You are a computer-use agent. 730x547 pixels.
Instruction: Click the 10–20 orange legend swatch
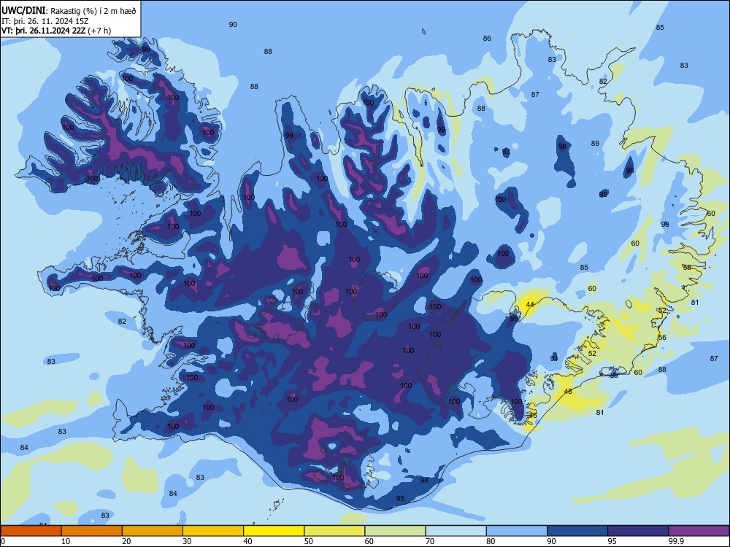92,531
